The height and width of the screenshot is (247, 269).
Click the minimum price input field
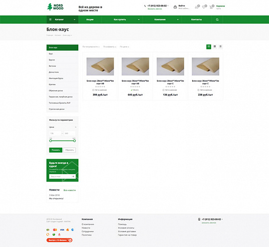pos(55,133)
